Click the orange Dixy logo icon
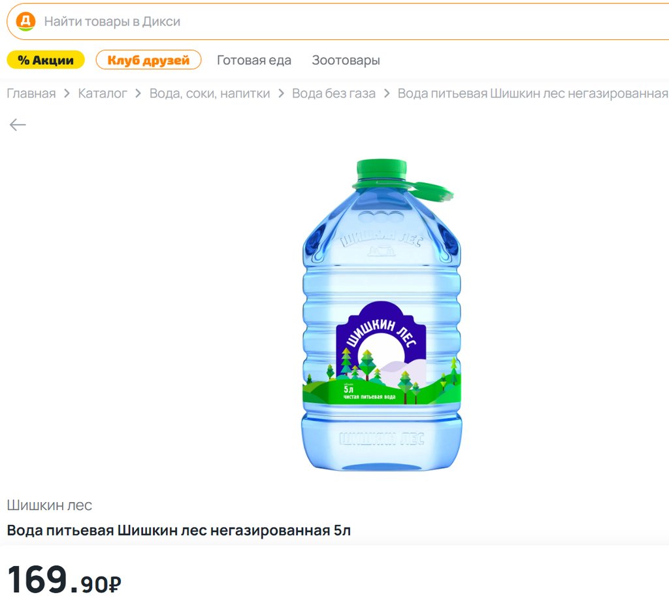Image resolution: width=669 pixels, height=606 pixels. point(25,22)
